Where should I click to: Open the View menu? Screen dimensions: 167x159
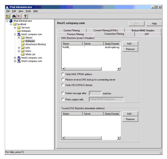pos(21,11)
